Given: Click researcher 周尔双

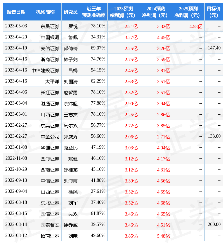Looking at the screenshot, I should pyautogui.click(x=71, y=126).
